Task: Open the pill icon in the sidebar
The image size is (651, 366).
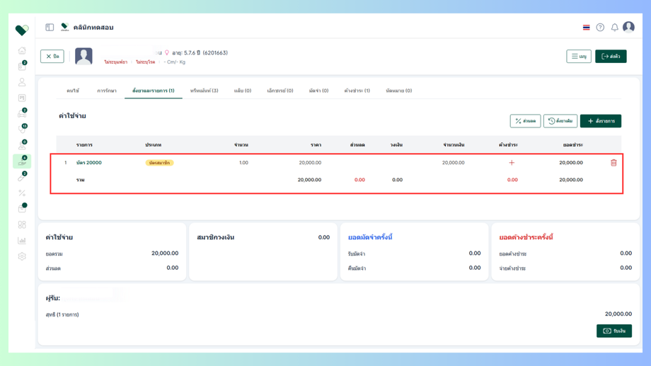Action: 22,178
